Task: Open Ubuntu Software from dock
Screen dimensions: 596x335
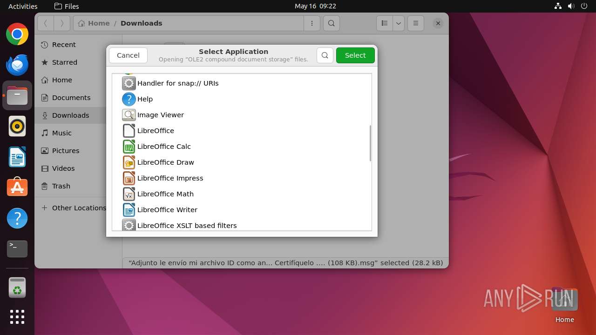Action: tap(17, 188)
